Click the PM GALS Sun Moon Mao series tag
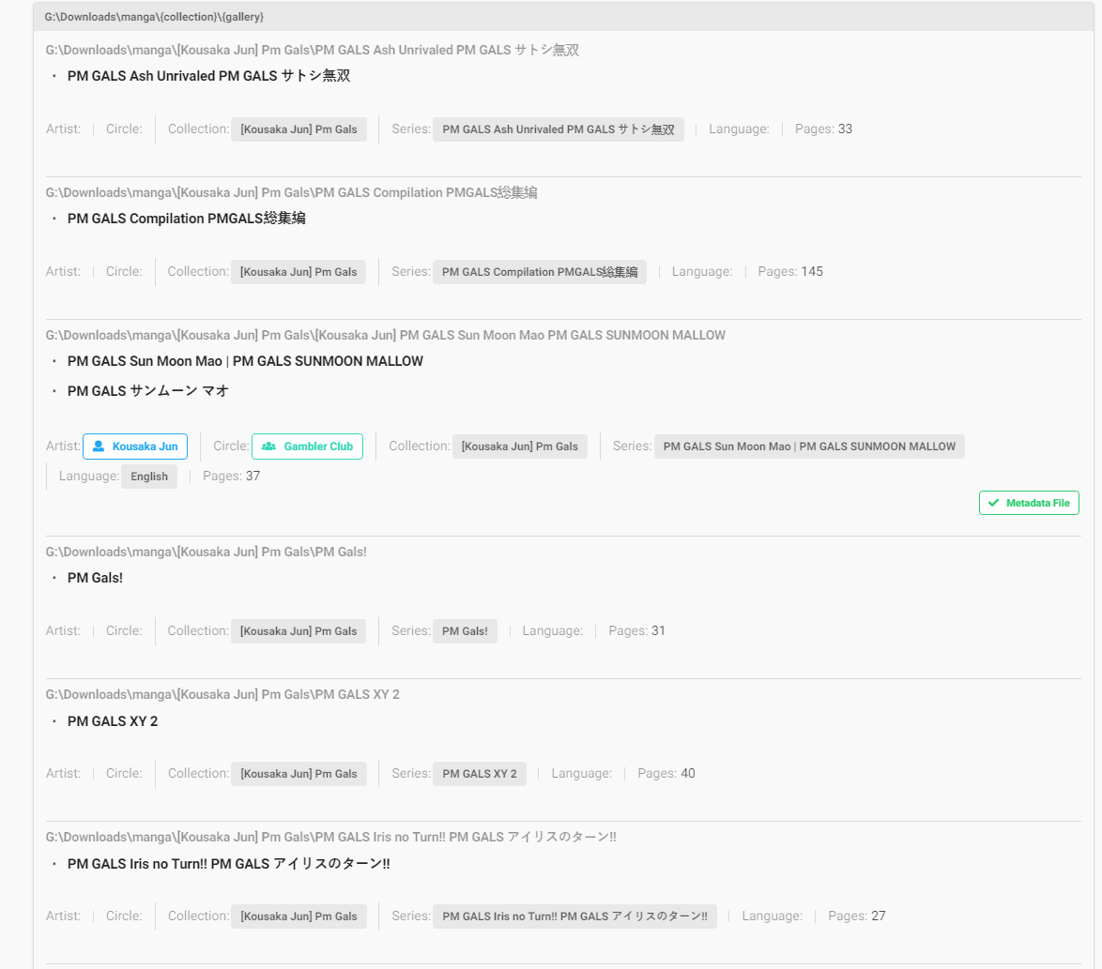 click(809, 446)
